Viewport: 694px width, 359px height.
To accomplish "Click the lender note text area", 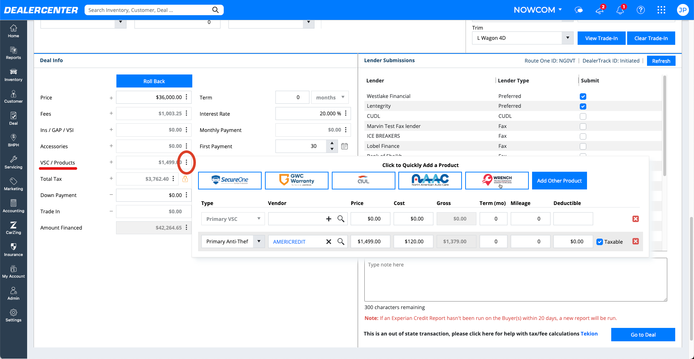I will 516,279.
